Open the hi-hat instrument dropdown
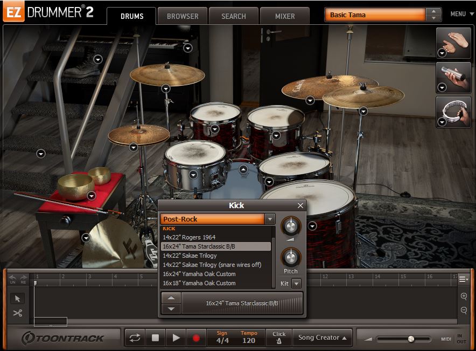476x351 pixels. 134,147
